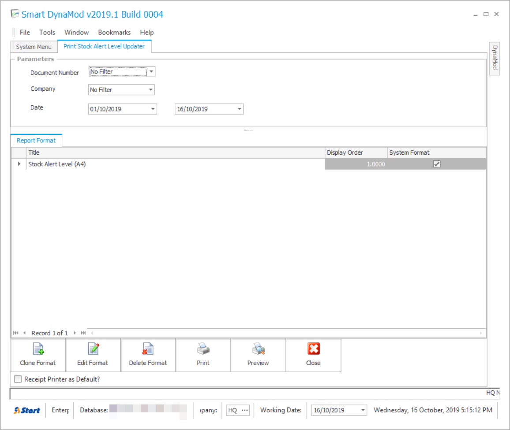Click the Clone Format icon button

pyautogui.click(x=38, y=355)
